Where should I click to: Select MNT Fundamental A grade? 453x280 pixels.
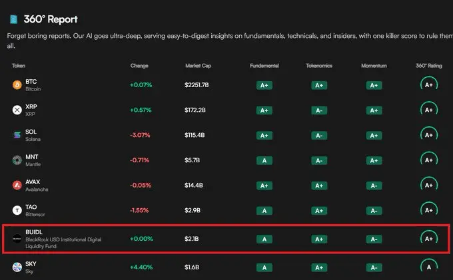coord(264,160)
